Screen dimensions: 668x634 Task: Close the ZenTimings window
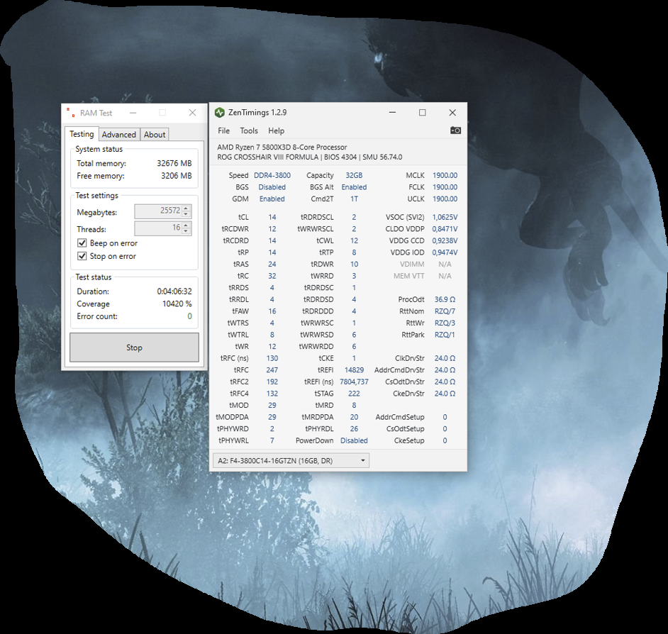pyautogui.click(x=452, y=113)
